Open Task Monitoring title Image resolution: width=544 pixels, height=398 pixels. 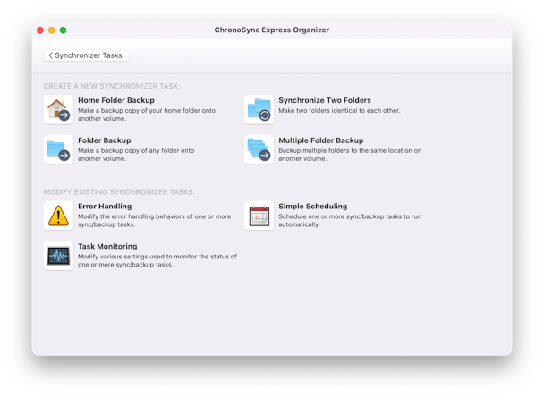click(x=107, y=247)
